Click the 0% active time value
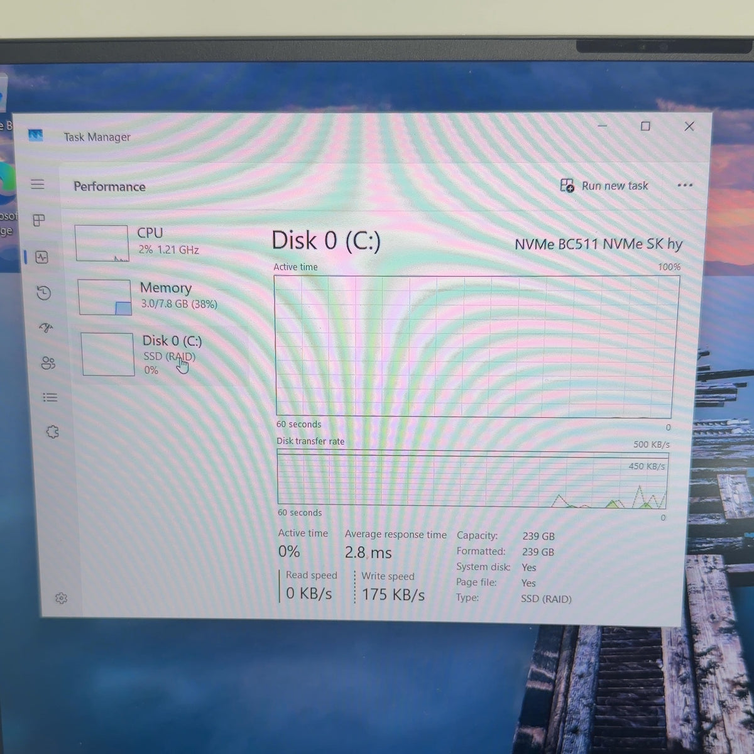The width and height of the screenshot is (754, 754). (289, 552)
